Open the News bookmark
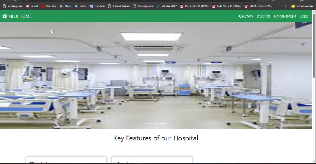The image size is (316, 164). point(80,6)
